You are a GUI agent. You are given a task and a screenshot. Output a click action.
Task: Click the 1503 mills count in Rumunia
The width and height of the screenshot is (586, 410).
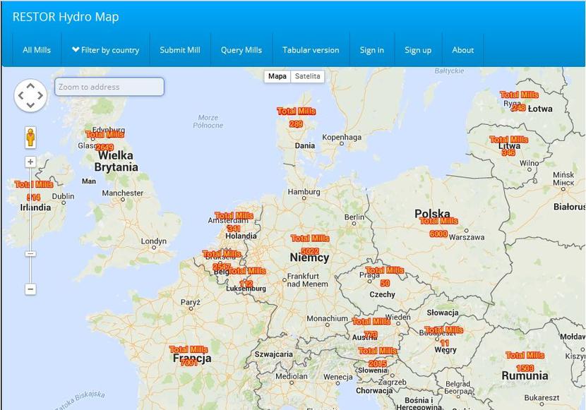pyautogui.click(x=525, y=368)
